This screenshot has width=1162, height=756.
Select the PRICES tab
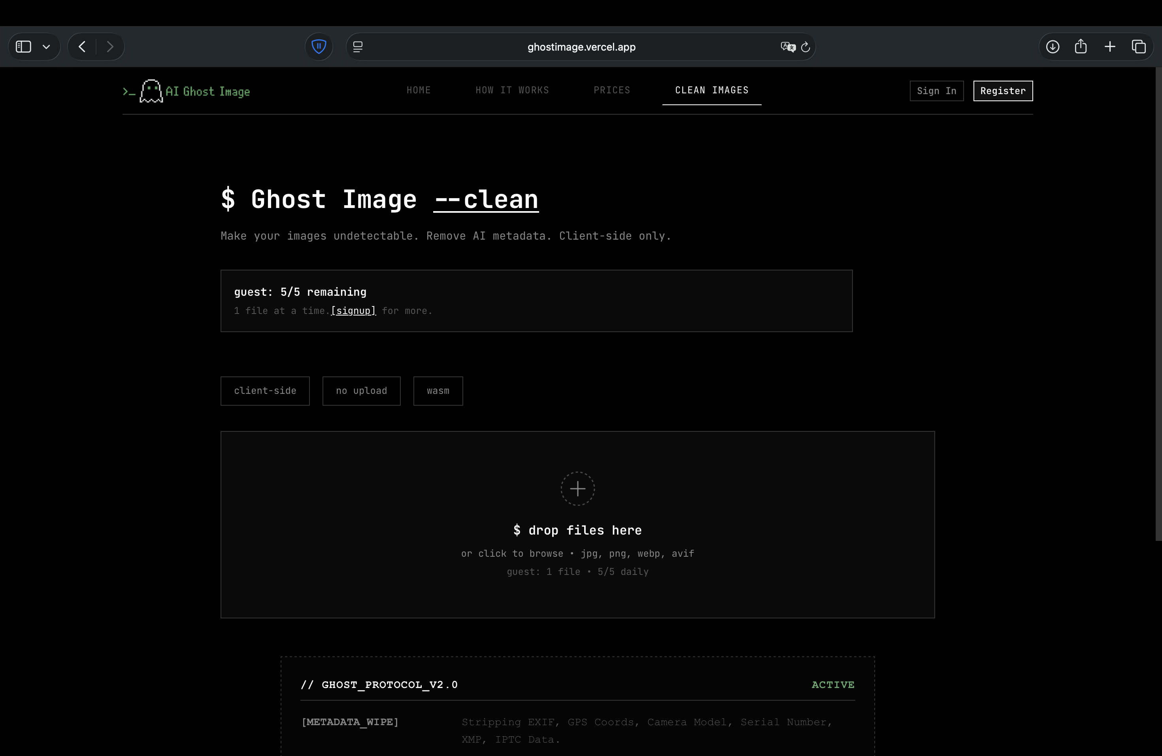tap(612, 90)
